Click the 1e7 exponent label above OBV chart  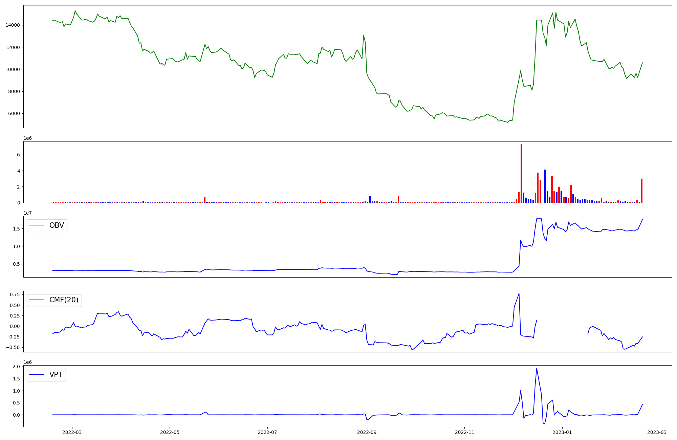(27, 213)
